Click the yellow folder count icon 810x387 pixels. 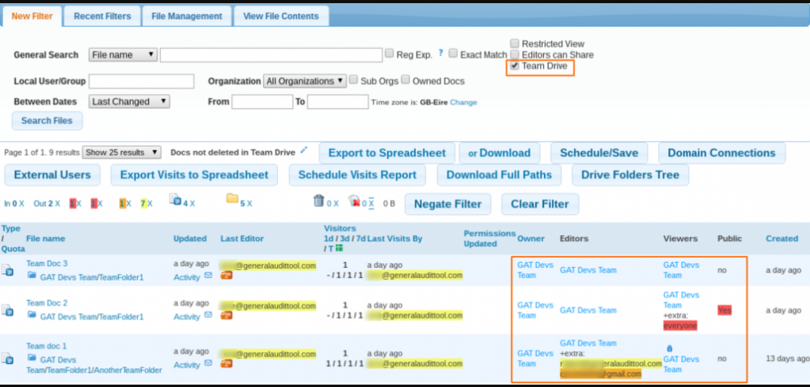tap(232, 201)
